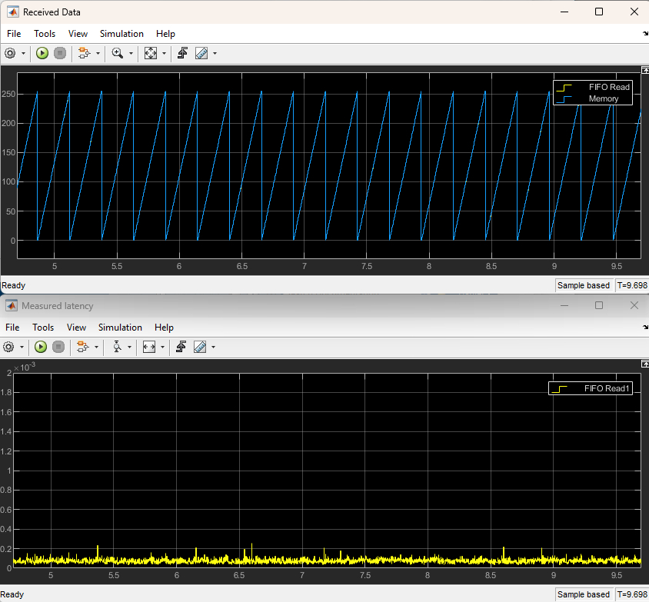
Task: Open the View menu in Received Data window
Action: 78,34
